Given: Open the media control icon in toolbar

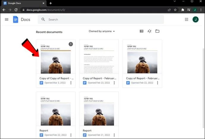Looking at the screenshot, I should click(x=189, y=10).
